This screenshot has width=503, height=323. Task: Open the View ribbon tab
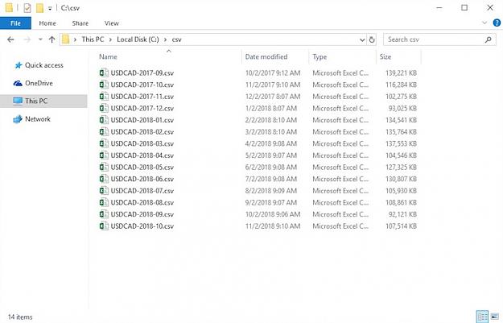tap(111, 23)
